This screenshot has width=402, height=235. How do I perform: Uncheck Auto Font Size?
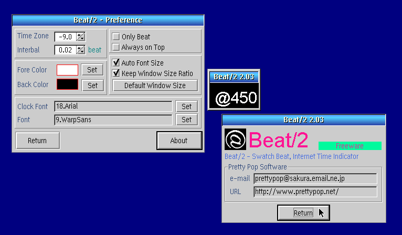(116, 62)
